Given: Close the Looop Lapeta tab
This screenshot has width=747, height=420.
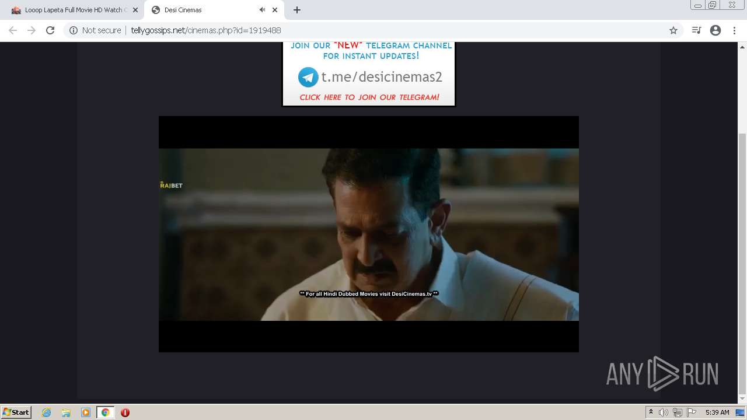Looking at the screenshot, I should (x=135, y=10).
